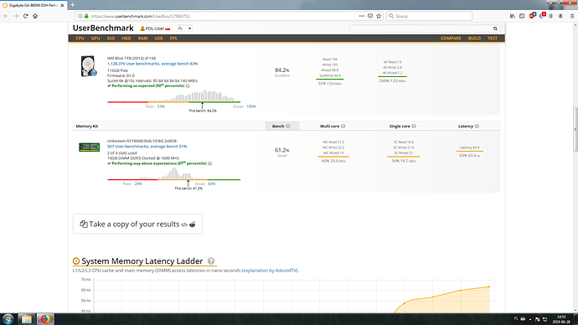Click the UserBenchmark search magnifier icon
578x325 pixels.
[495, 28]
